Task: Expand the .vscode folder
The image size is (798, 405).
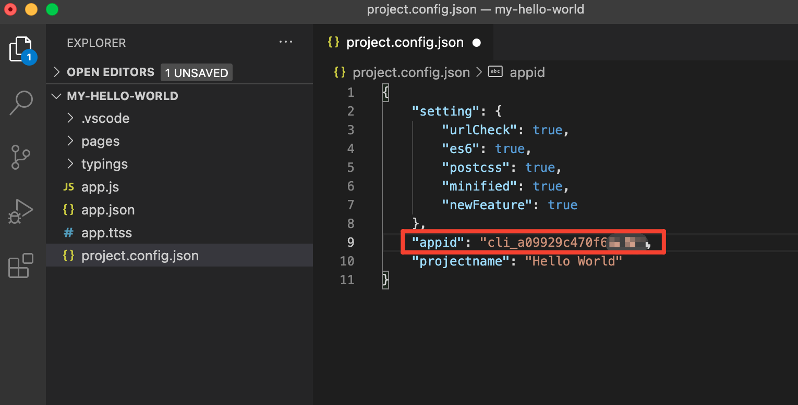Action: click(105, 118)
